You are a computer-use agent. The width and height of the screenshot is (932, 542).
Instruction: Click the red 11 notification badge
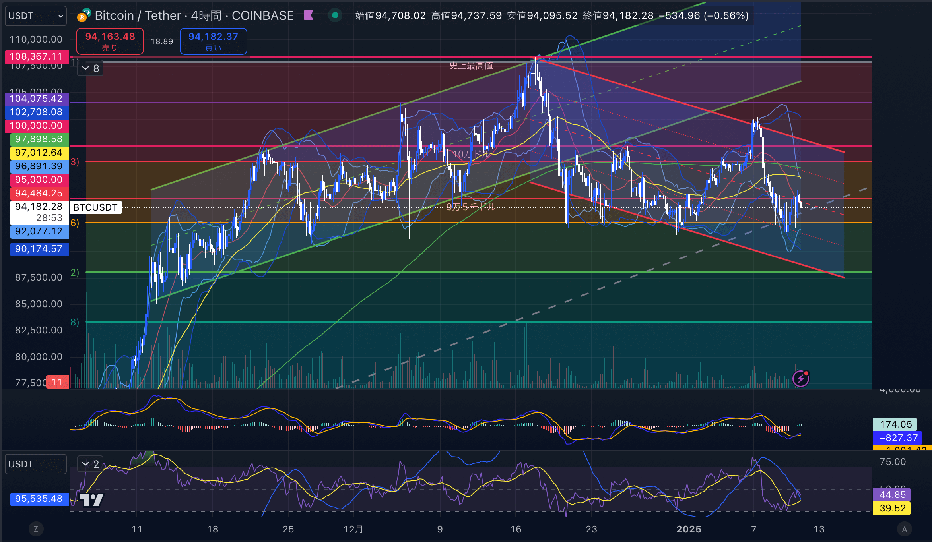[57, 382]
